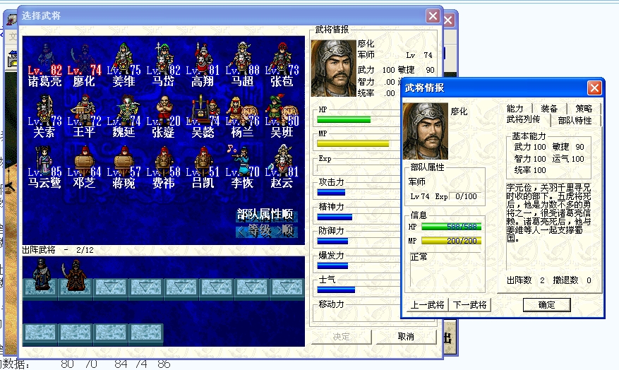The height and width of the screenshot is (370, 619).
Task: Click 廖化 portrait in select-general info panel
Action: point(334,68)
